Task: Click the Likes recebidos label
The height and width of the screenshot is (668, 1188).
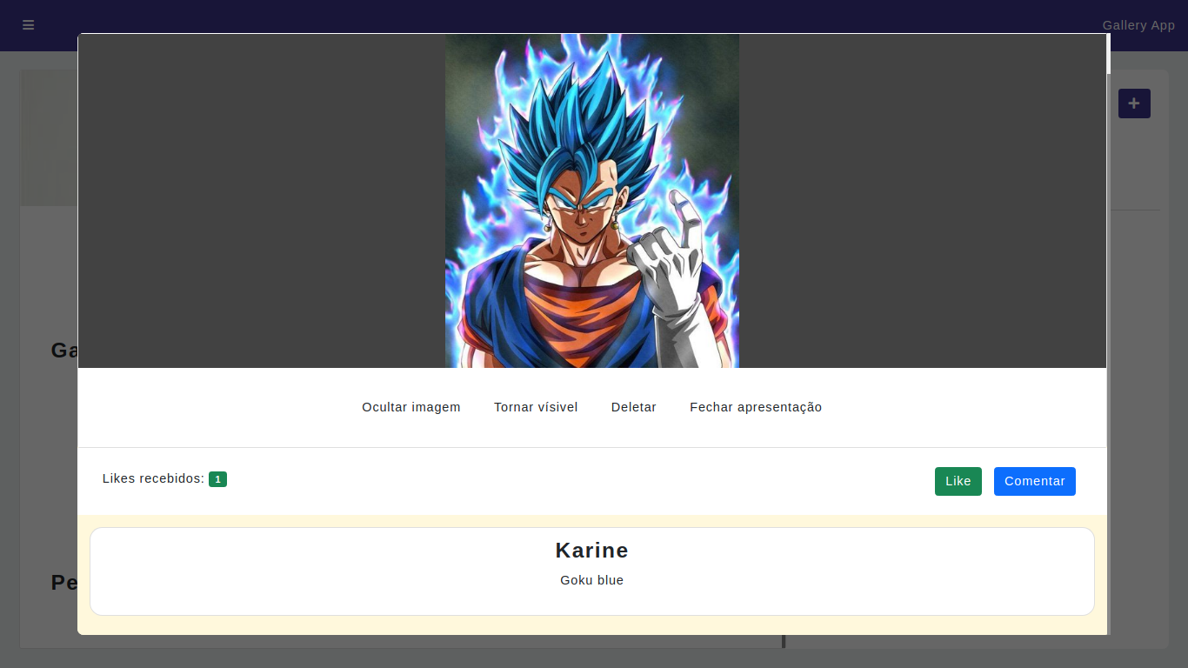Action: click(x=154, y=478)
